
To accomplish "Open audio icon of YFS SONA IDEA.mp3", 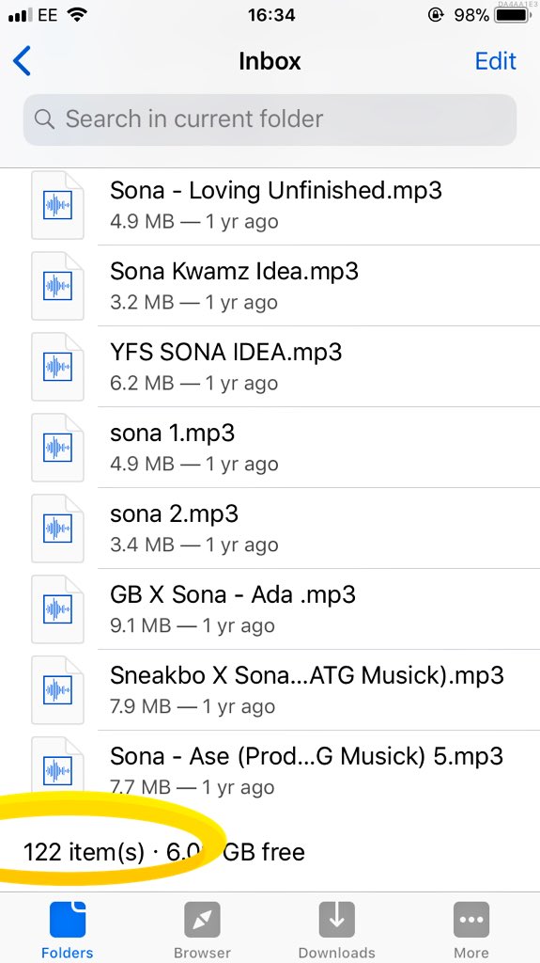I will coord(57,367).
